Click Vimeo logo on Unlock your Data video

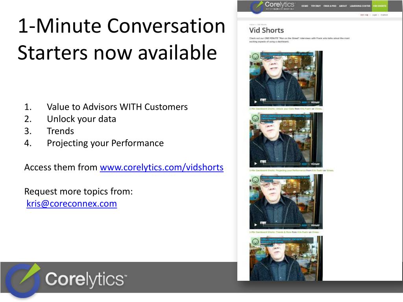tap(315, 102)
